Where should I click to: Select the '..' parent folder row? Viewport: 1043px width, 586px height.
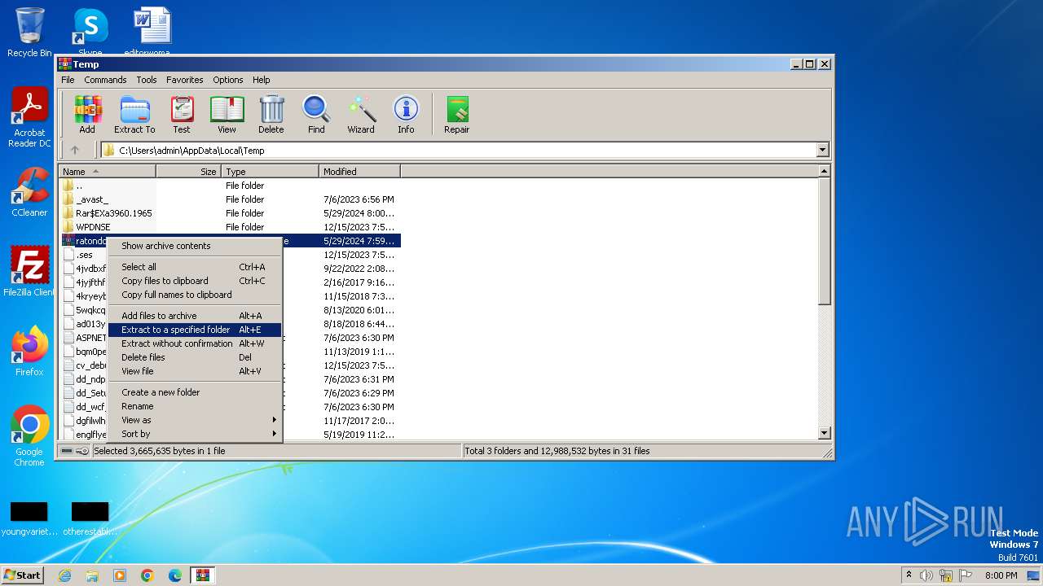pyautogui.click(x=231, y=186)
